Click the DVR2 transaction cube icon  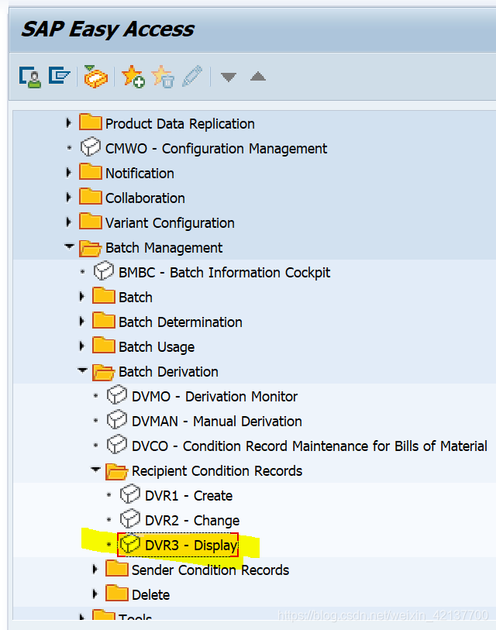130,518
